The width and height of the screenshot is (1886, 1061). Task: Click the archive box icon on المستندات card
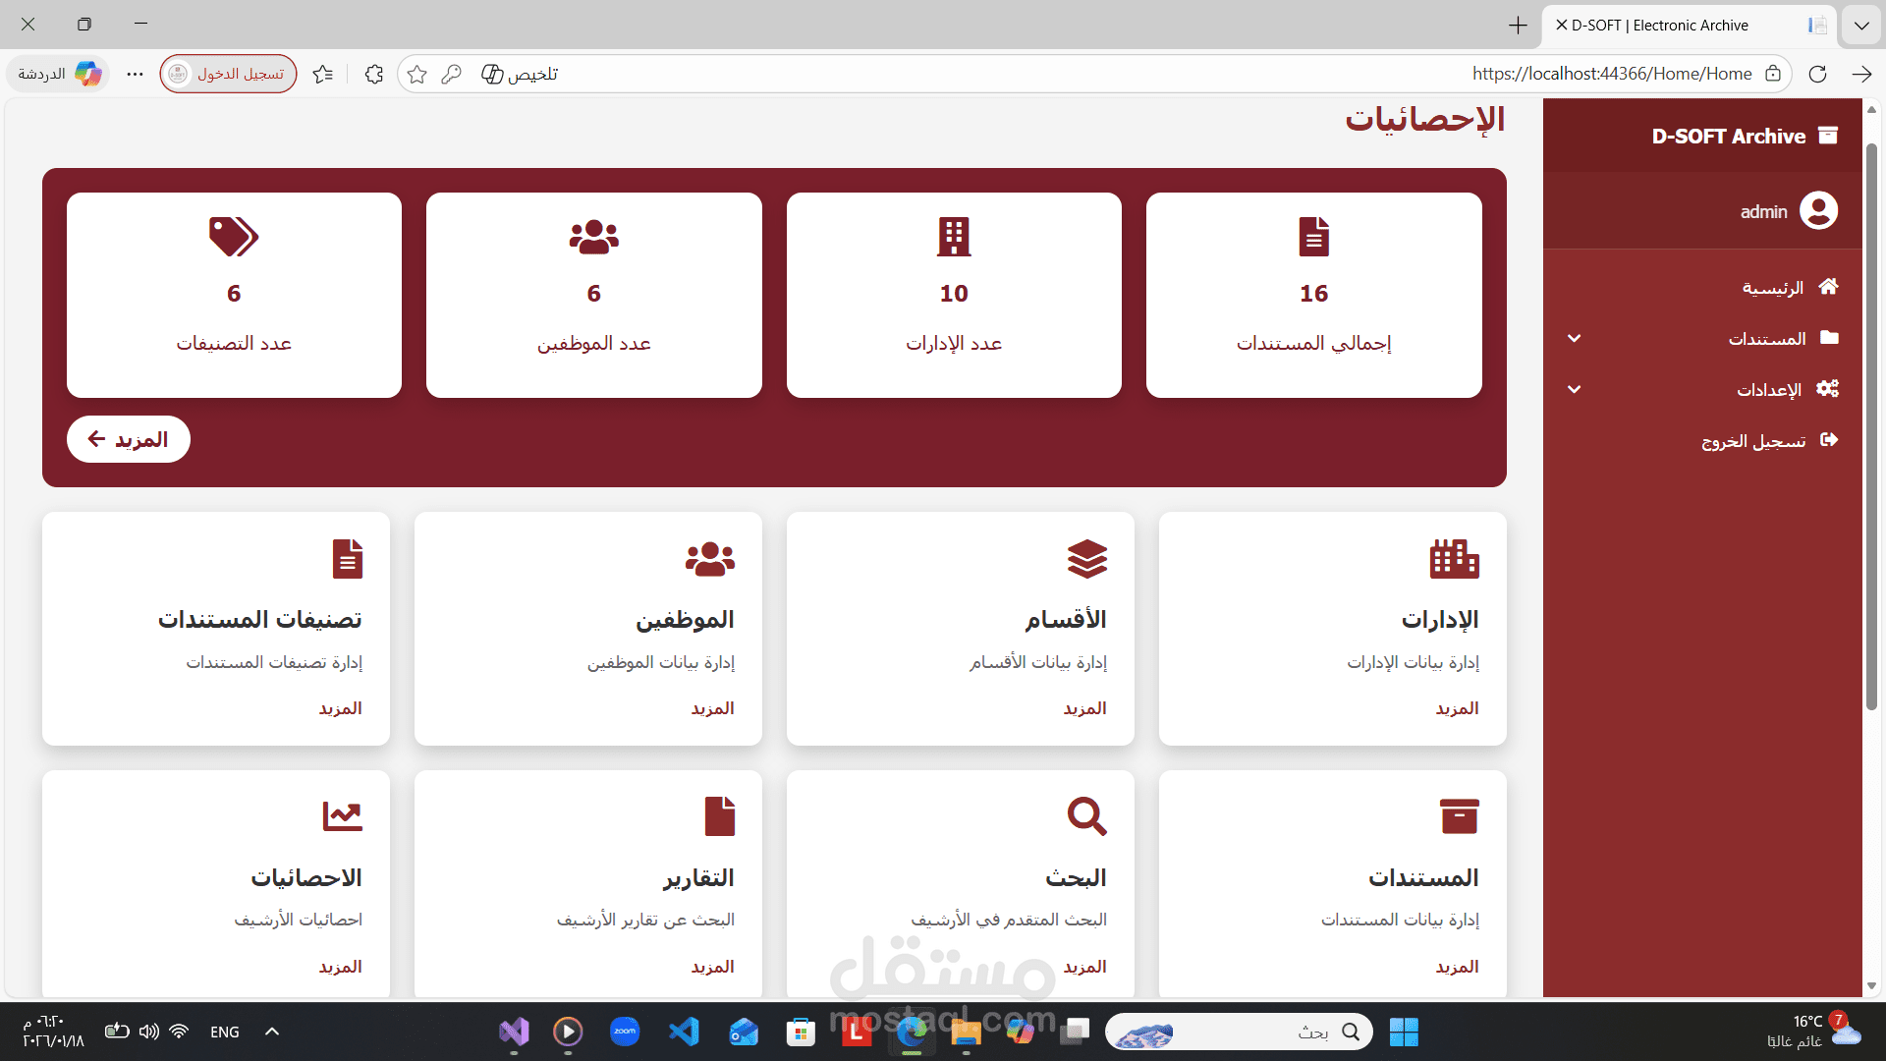[x=1459, y=815]
